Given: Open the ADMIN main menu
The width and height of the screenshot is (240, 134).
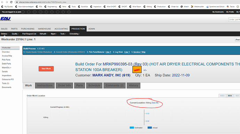Looking at the screenshot, I should coord(92,29).
